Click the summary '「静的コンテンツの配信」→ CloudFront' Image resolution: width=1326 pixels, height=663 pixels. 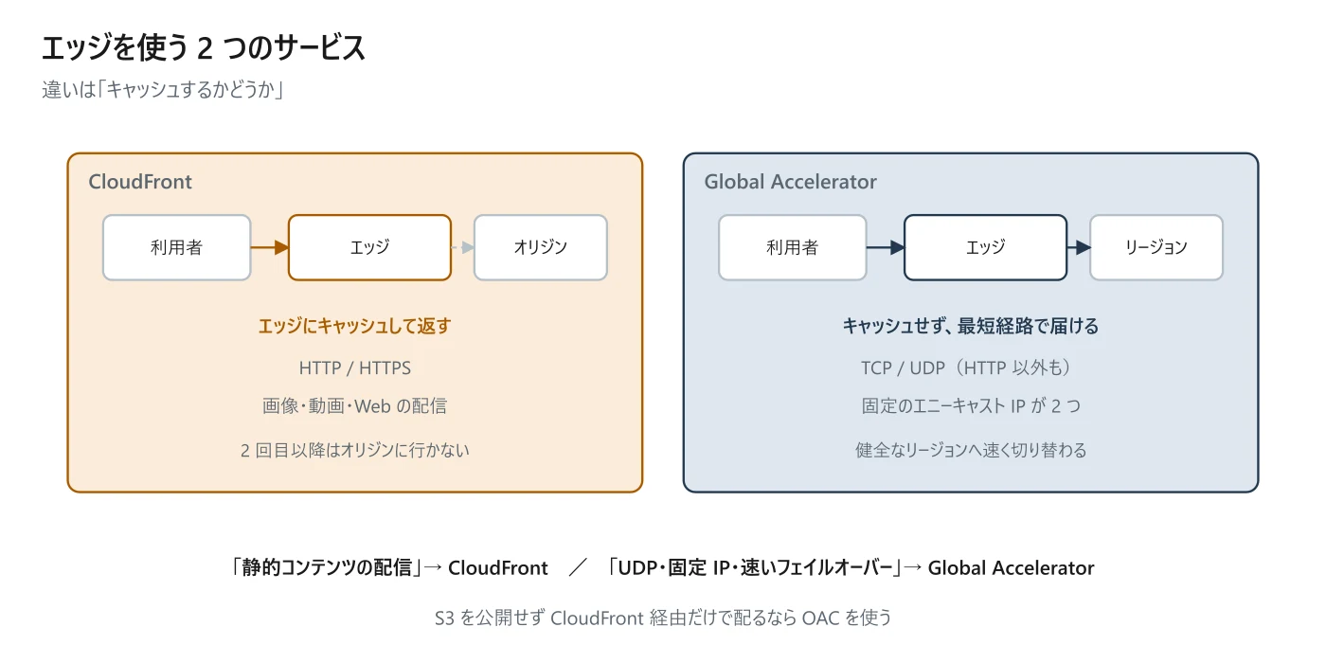click(x=389, y=568)
